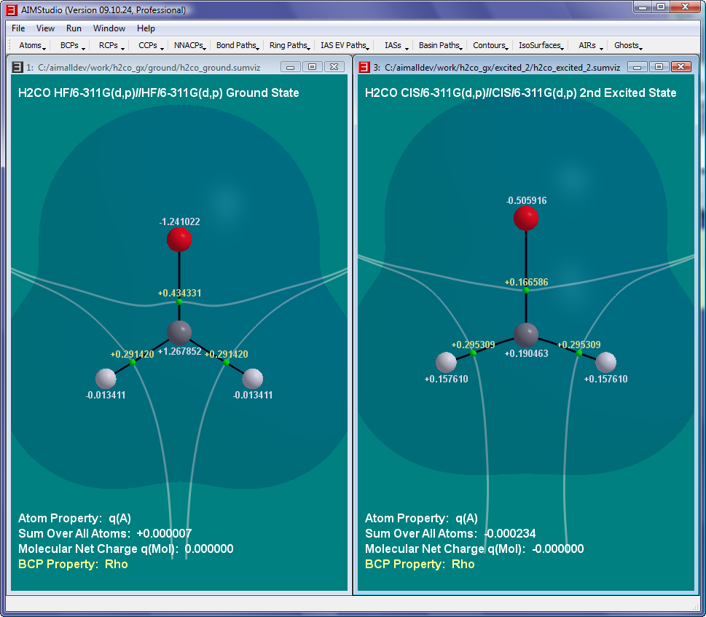Click the Contours toolbar button
Image resolution: width=706 pixels, height=617 pixels.
pyautogui.click(x=490, y=45)
